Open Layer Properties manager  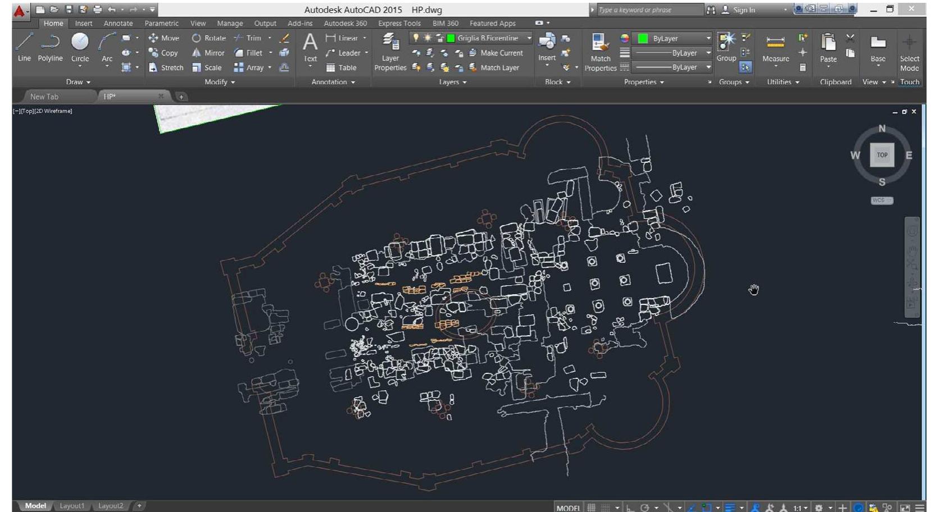pos(390,52)
